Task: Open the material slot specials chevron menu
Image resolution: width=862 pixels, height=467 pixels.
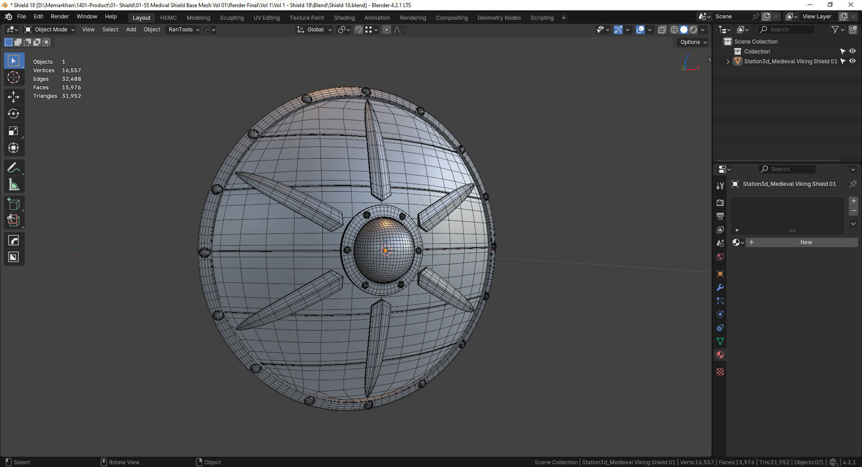Action: (x=853, y=224)
